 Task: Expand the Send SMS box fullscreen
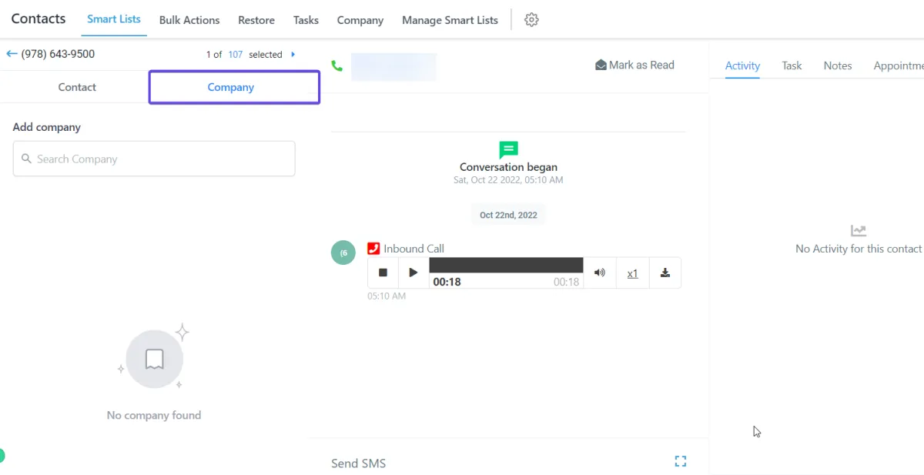tap(681, 461)
